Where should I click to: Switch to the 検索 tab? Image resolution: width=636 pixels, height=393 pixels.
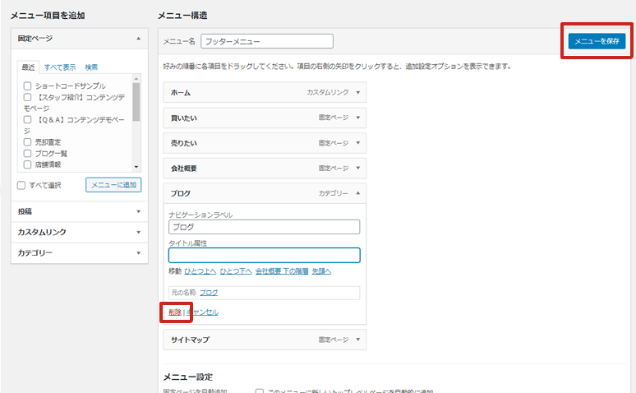tap(91, 67)
